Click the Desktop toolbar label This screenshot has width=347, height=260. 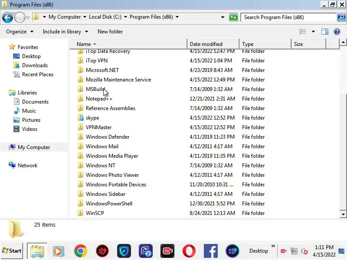tap(259, 251)
